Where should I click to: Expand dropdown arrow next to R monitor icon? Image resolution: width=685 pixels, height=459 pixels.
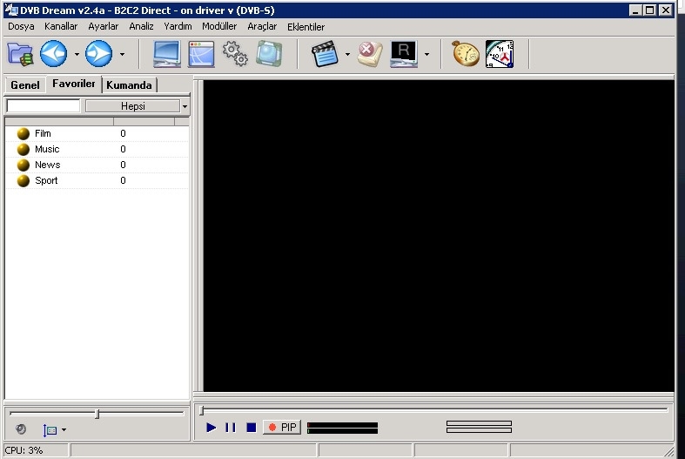(426, 55)
